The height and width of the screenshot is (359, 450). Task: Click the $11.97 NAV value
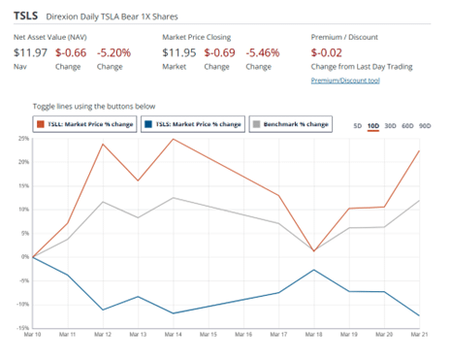click(30, 52)
